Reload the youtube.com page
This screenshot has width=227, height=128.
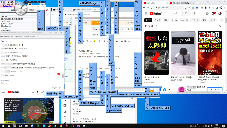151,7
